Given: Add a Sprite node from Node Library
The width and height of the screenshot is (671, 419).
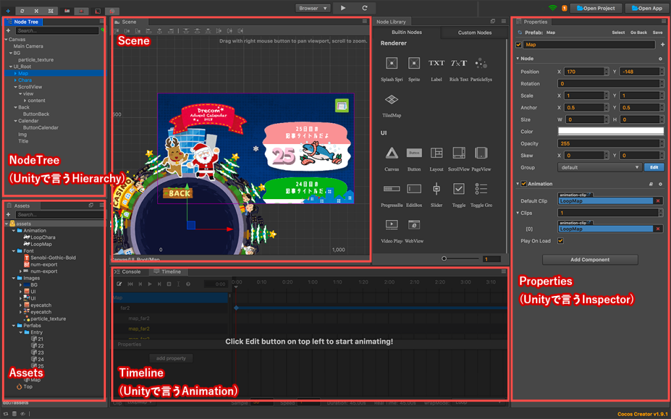Looking at the screenshot, I should [x=414, y=64].
